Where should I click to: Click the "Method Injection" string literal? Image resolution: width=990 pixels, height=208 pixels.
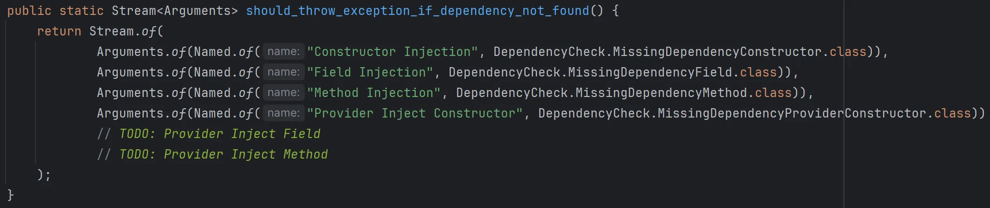[374, 93]
